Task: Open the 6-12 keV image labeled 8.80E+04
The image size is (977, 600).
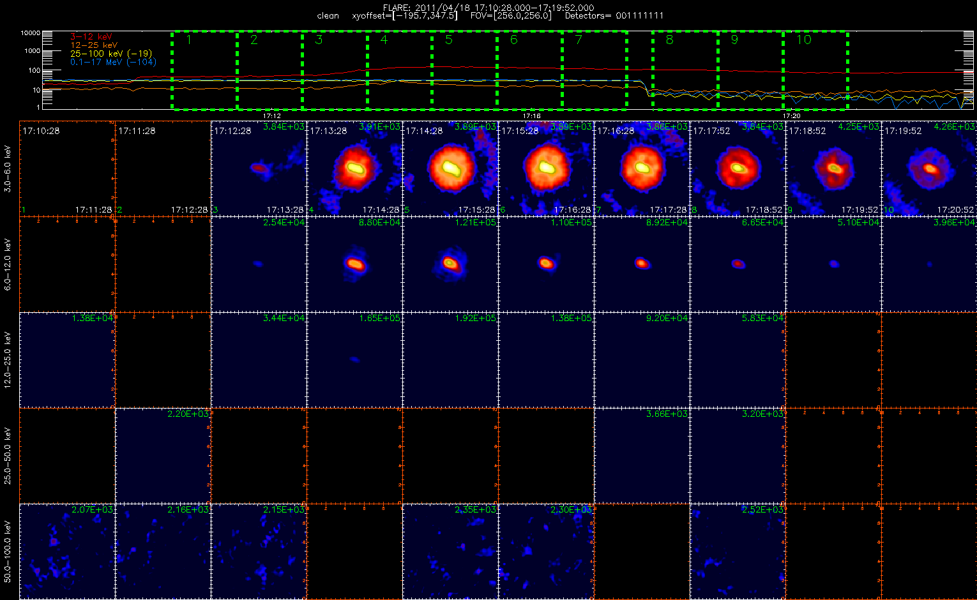Action: coord(354,264)
